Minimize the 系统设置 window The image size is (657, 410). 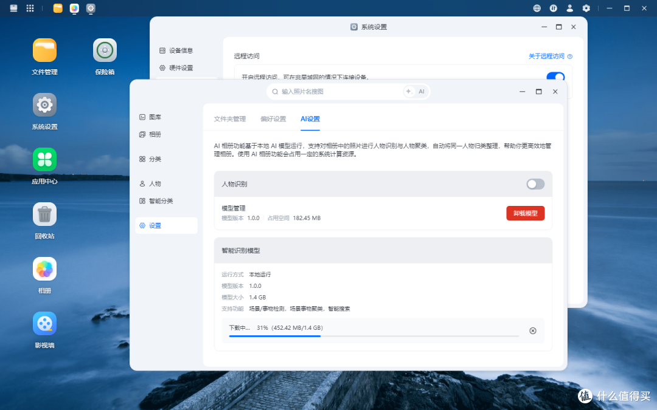click(544, 27)
